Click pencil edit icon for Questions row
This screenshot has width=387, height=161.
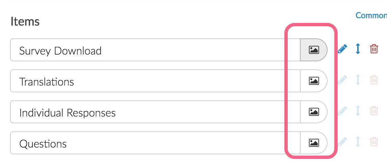coord(342,142)
